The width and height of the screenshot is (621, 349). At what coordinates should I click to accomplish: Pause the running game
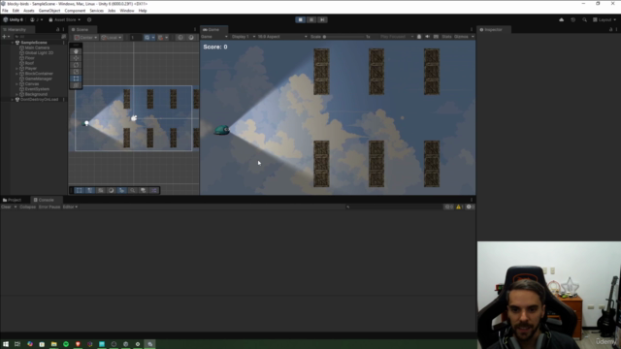coord(311,19)
